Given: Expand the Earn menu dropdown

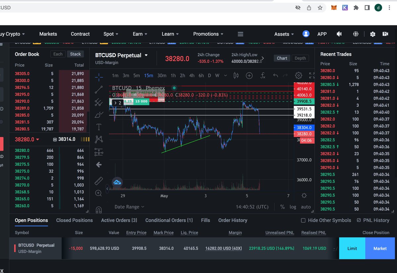Looking at the screenshot, I should (x=140, y=34).
